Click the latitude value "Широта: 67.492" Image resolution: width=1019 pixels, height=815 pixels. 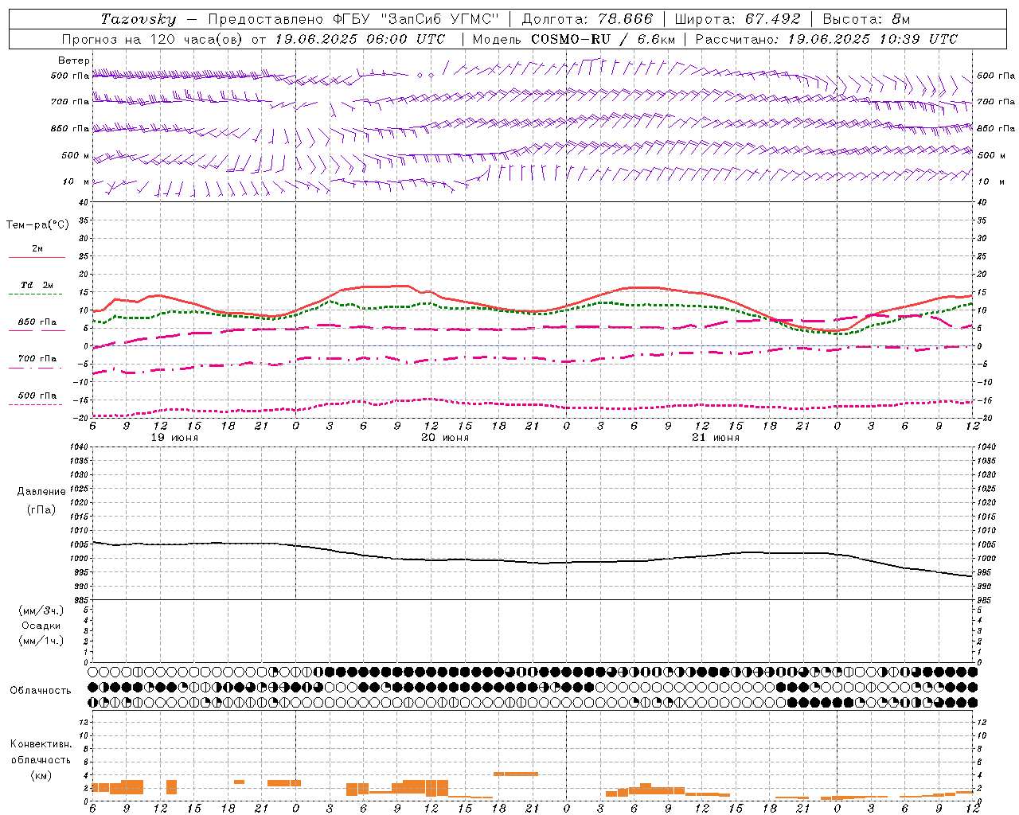[x=737, y=19]
